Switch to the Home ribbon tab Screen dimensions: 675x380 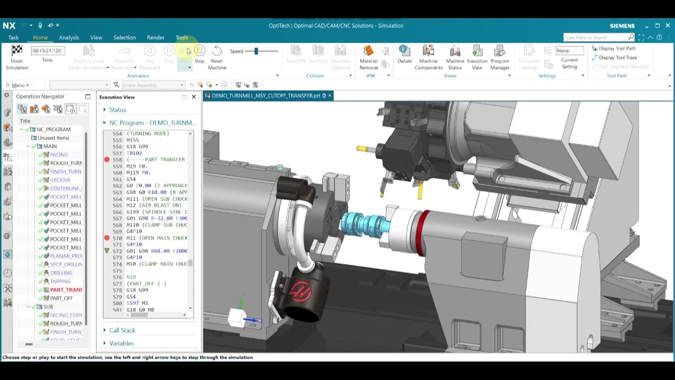pyautogui.click(x=40, y=37)
